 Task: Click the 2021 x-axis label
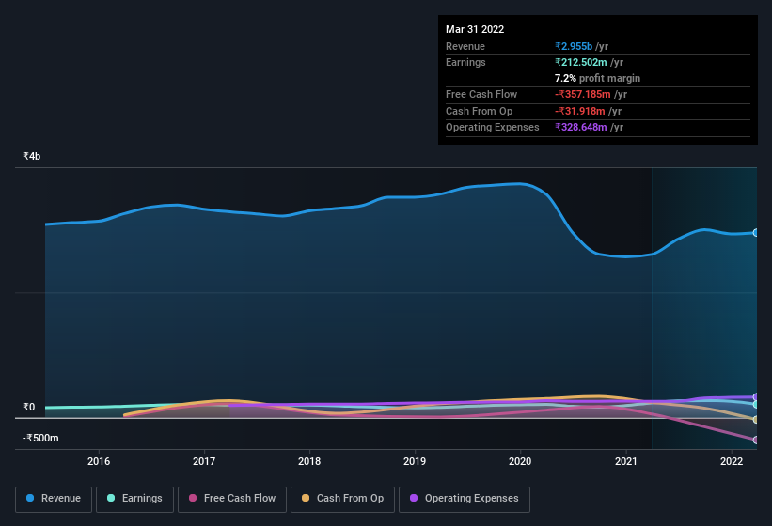pos(625,461)
